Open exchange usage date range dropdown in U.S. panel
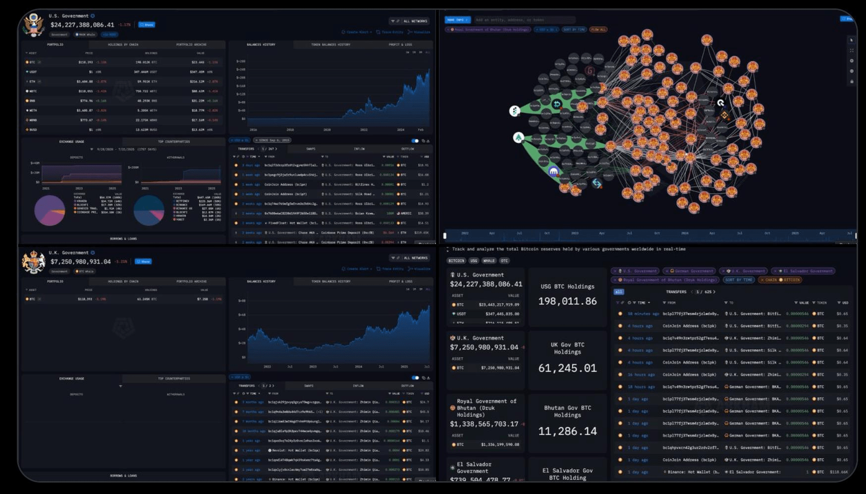The image size is (866, 494). click(123, 149)
